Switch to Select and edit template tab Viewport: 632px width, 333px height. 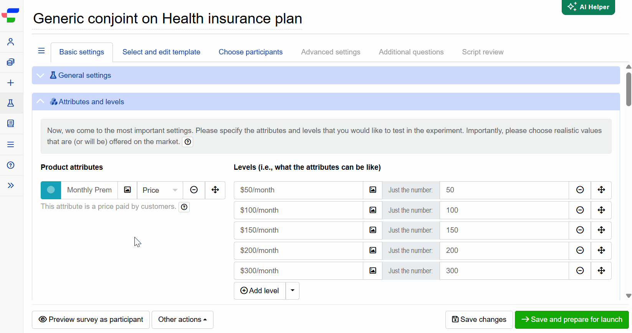click(161, 52)
